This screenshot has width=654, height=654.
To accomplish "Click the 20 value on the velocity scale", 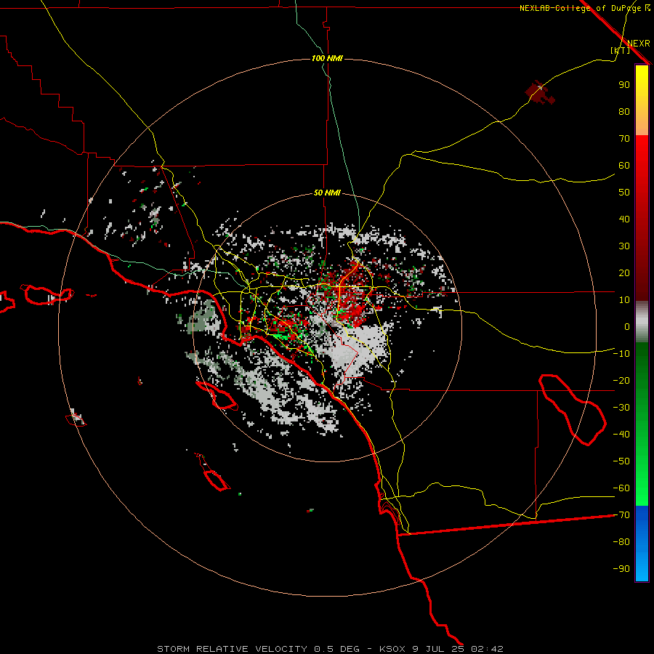I will click(624, 272).
